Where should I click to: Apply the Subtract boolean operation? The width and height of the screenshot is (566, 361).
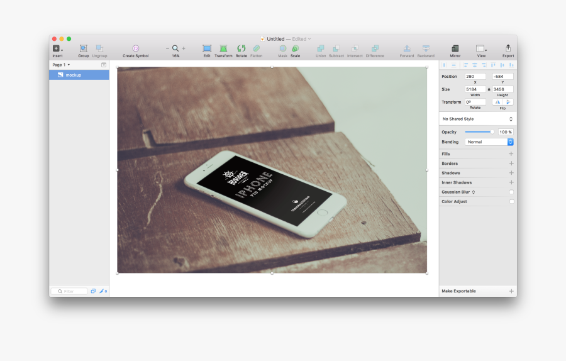click(336, 48)
